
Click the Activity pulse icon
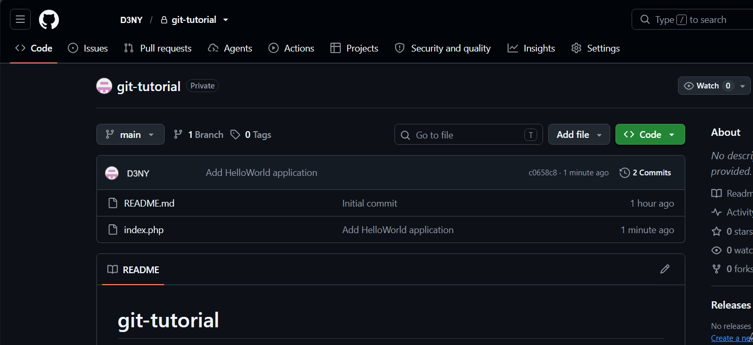click(717, 212)
